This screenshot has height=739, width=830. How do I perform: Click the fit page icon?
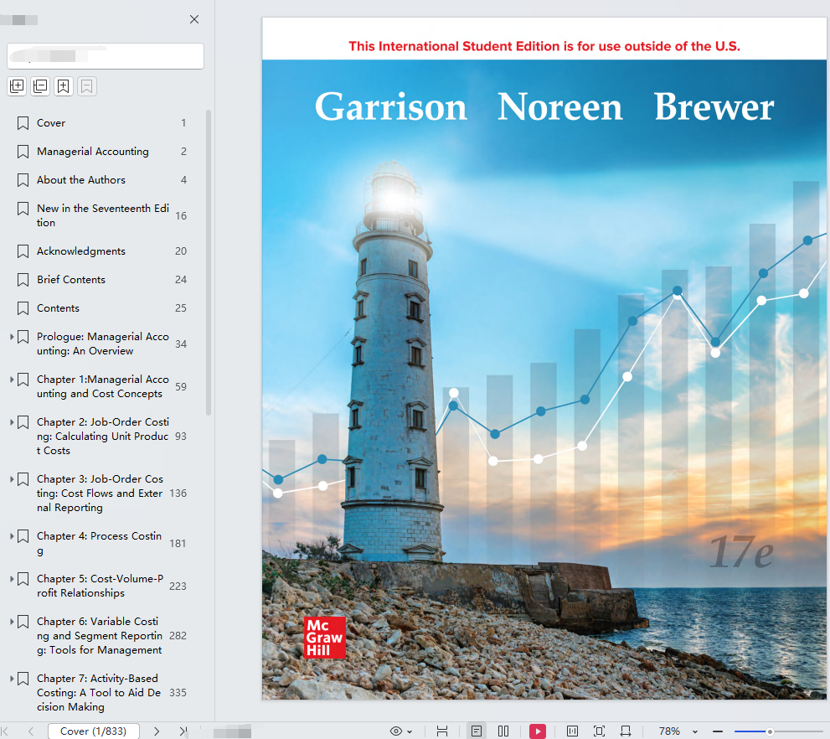click(599, 731)
